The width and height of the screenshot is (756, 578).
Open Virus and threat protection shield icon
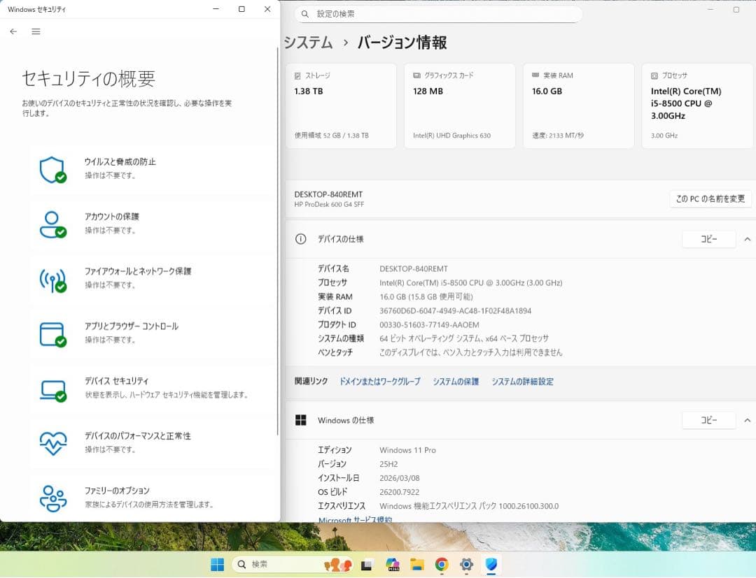[x=52, y=170]
